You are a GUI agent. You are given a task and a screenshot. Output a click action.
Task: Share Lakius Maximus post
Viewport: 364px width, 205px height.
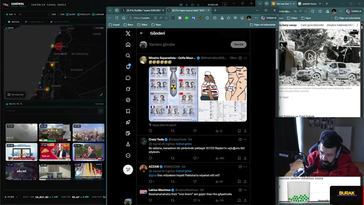click(x=245, y=200)
